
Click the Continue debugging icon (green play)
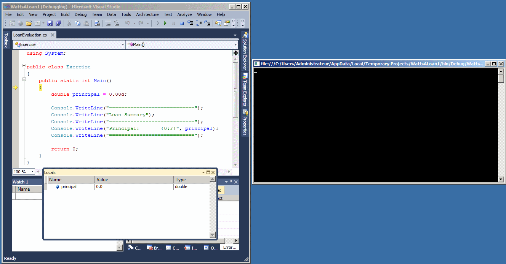tap(165, 23)
